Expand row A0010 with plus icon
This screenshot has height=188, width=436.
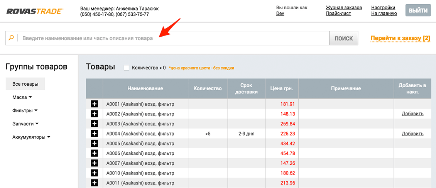tap(95, 173)
